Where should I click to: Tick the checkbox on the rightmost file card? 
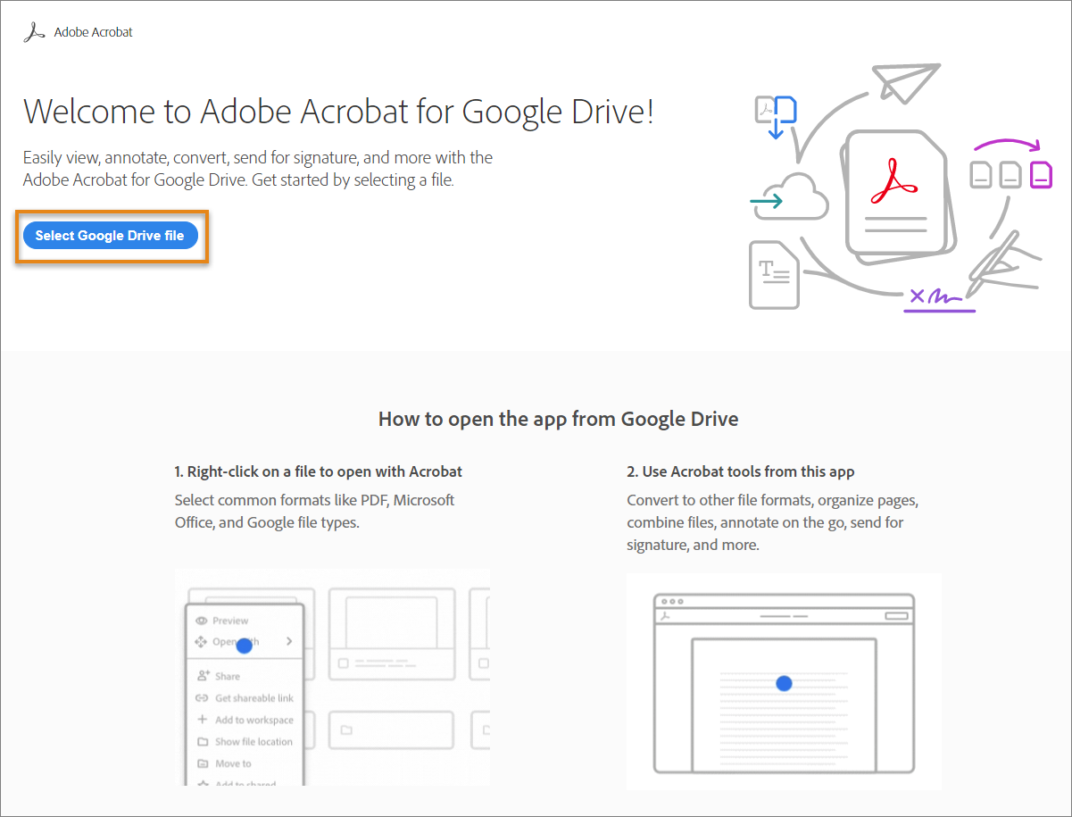point(483,663)
